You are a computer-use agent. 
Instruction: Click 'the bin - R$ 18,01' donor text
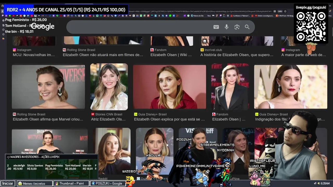point(19,31)
